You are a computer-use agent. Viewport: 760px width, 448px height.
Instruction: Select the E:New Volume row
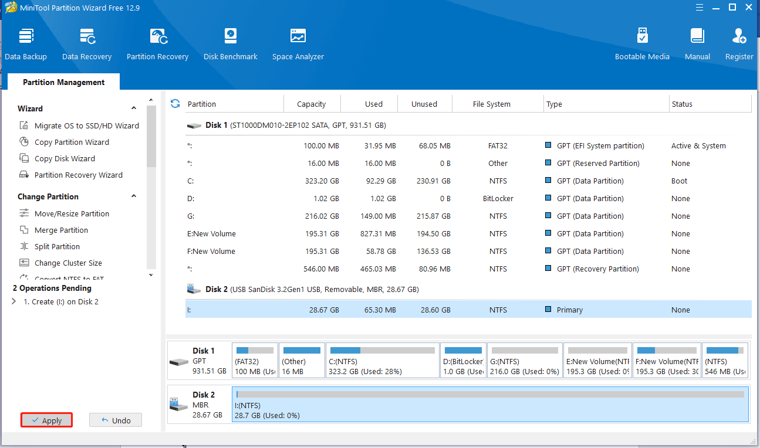(468, 233)
